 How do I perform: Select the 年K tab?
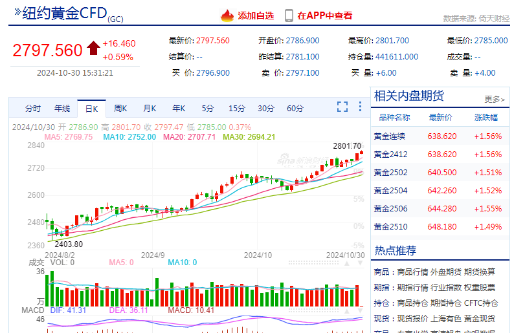pyautogui.click(x=179, y=109)
